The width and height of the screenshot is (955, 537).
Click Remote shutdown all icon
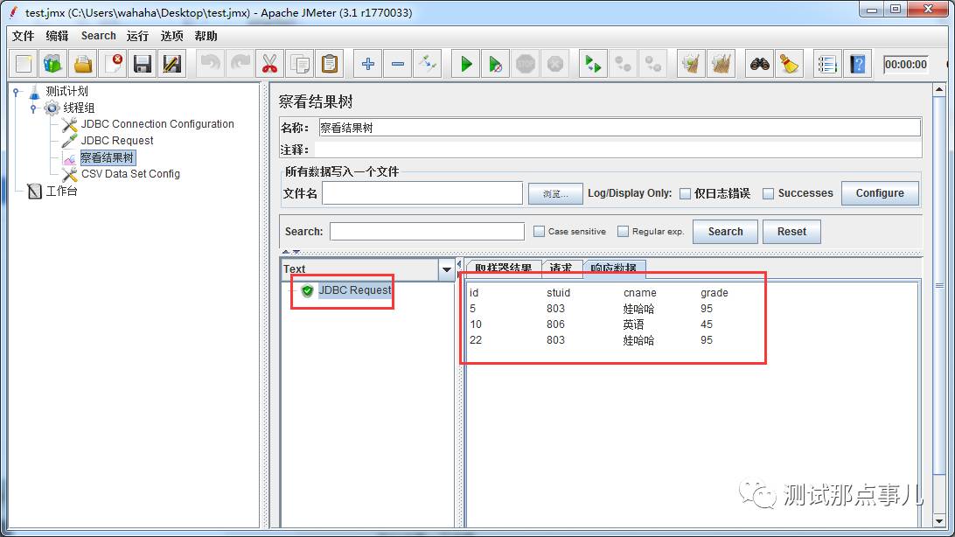[x=653, y=64]
